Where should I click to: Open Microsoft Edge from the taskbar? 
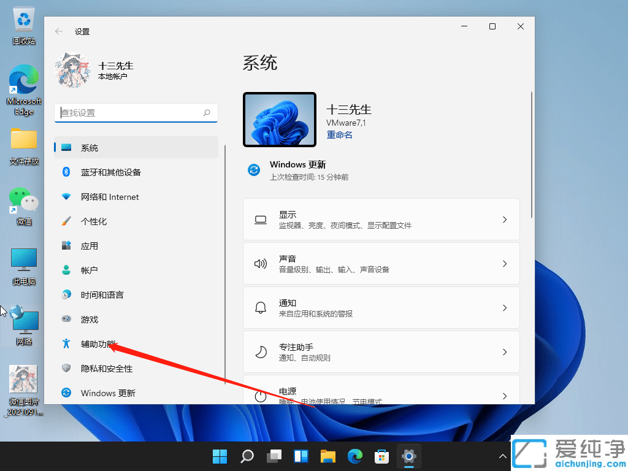pyautogui.click(x=355, y=456)
